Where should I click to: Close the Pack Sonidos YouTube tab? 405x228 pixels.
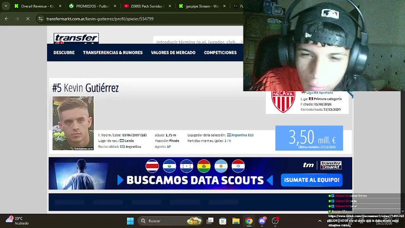click(170, 6)
